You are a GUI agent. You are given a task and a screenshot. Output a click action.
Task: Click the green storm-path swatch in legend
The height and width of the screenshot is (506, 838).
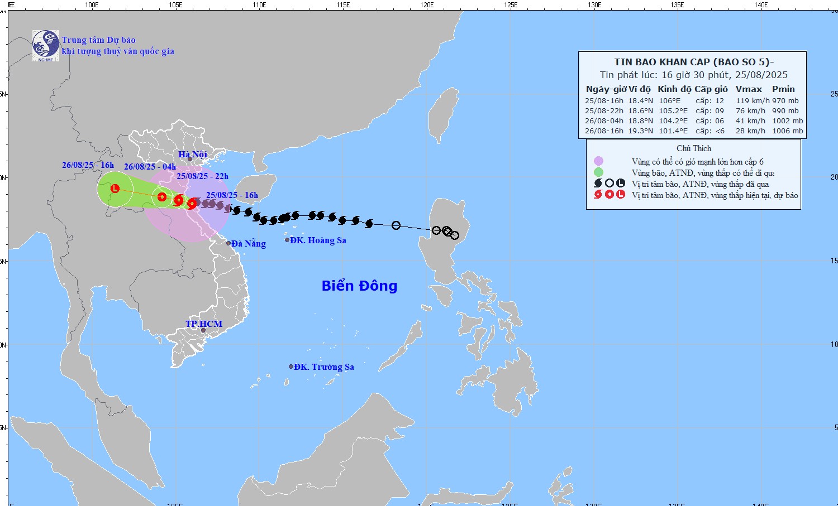tap(598, 172)
